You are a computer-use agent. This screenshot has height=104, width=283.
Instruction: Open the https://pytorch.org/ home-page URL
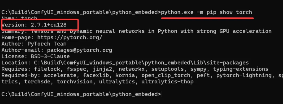[x=70, y=37]
